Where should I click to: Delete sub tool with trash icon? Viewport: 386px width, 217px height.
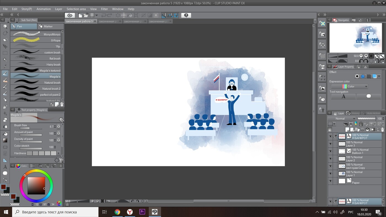tap(62, 104)
